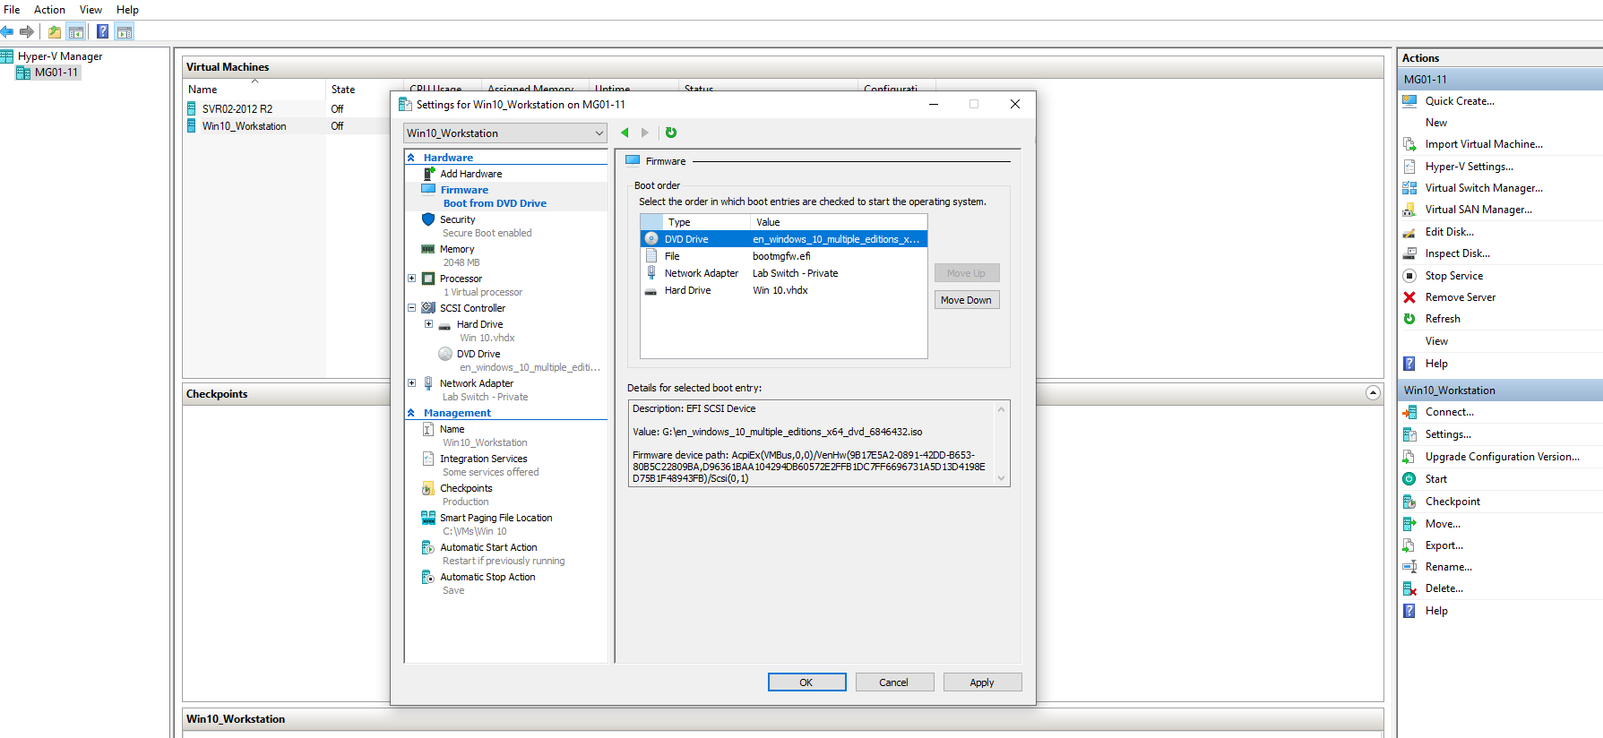
Task: Click the green refresh icon in Settings dialog
Action: pos(671,133)
